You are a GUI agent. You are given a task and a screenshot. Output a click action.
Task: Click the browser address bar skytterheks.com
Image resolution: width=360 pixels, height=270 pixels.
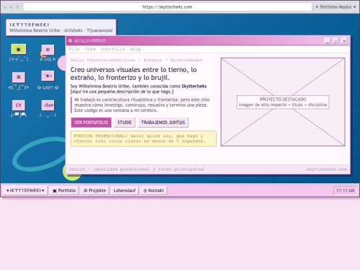point(167,7)
